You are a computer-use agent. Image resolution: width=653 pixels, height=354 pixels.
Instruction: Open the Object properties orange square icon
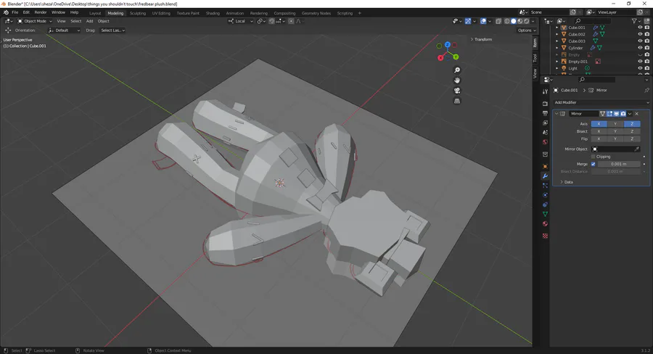point(545,167)
